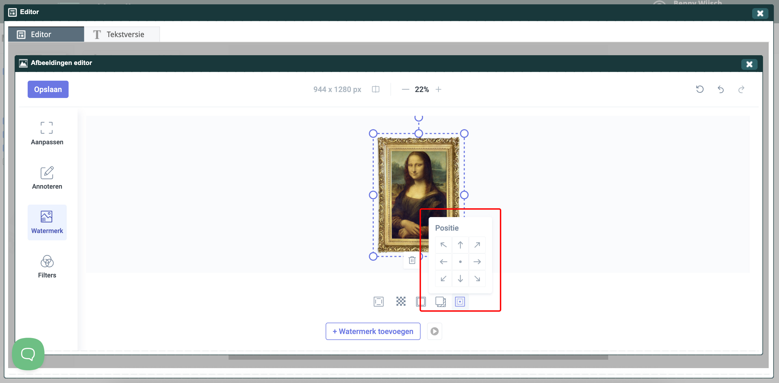
Task: Select the Filters tool
Action: coord(47,267)
